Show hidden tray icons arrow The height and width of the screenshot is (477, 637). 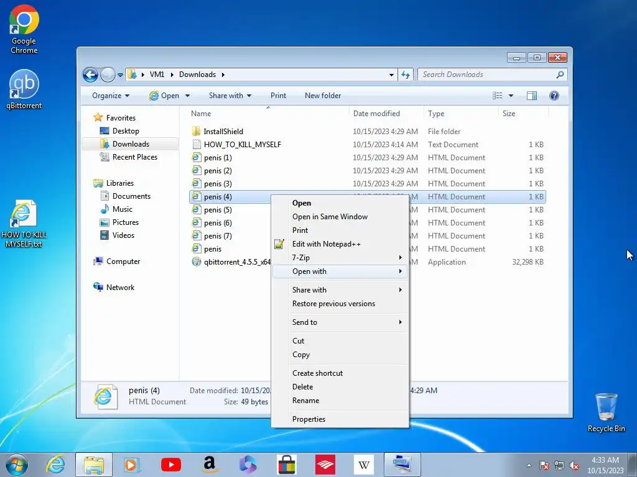tap(529, 466)
